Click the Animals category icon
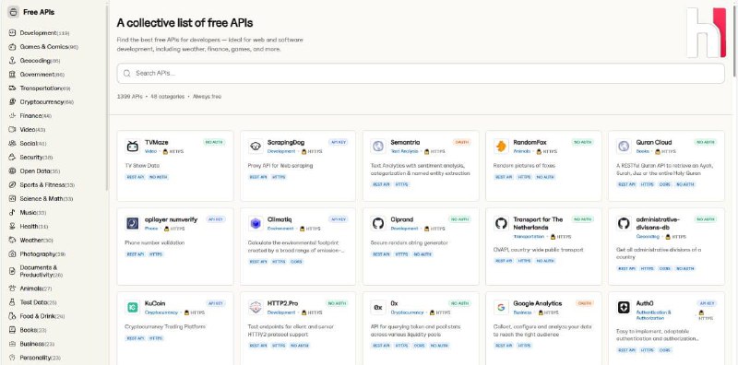This screenshot has height=365, width=738. coord(12,288)
